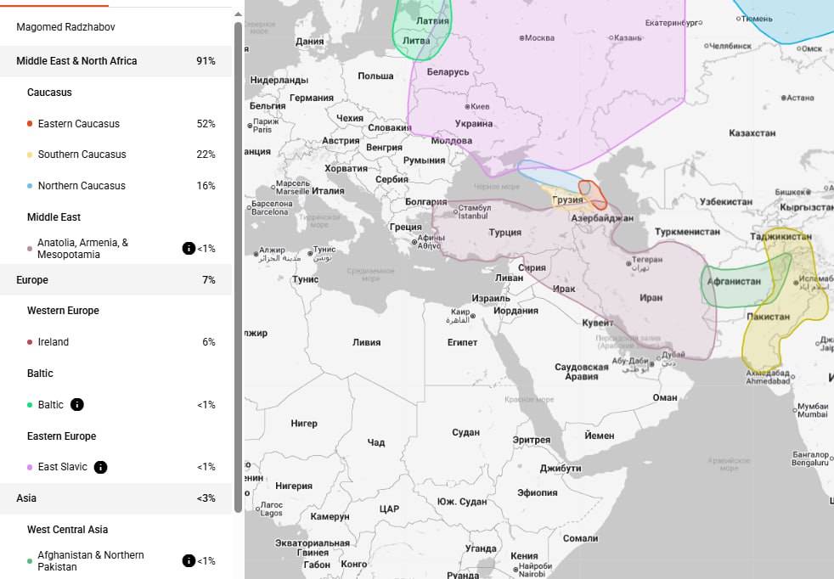Screen dimensions: 834x579
Task: Select Afghanistan & Northern Pakistan entry
Action: (116, 561)
